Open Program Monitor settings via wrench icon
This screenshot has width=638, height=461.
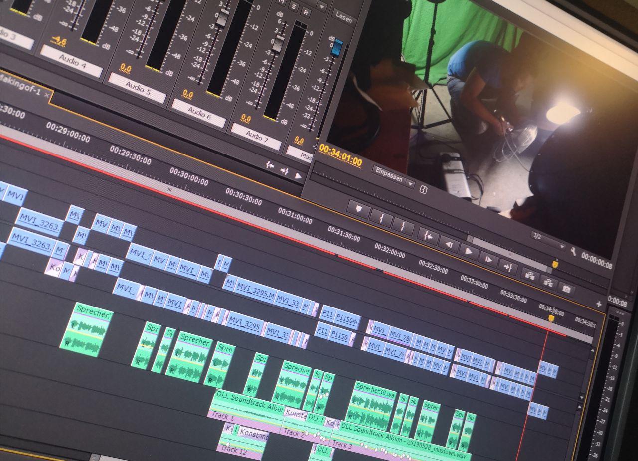point(573,252)
